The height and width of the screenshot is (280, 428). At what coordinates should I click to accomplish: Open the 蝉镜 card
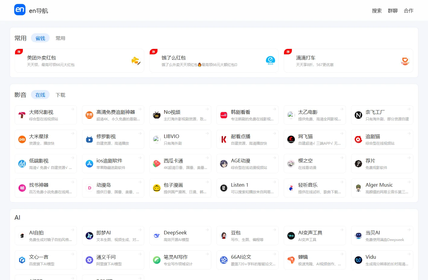click(x=315, y=260)
